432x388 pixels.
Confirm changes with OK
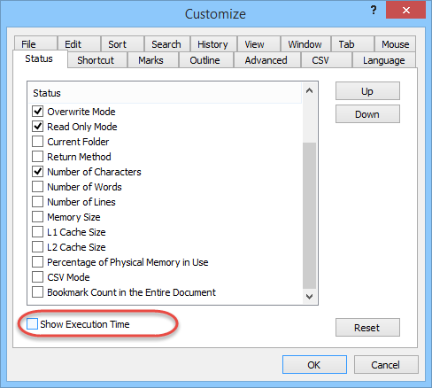[314, 365]
